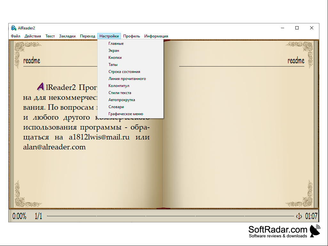Open the Профиль menu
Viewport: 328px width, 246px height.
(132, 36)
